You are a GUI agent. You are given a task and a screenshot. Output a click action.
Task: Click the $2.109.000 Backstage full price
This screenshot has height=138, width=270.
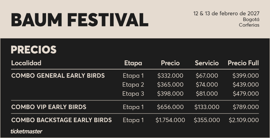[x=244, y=120]
